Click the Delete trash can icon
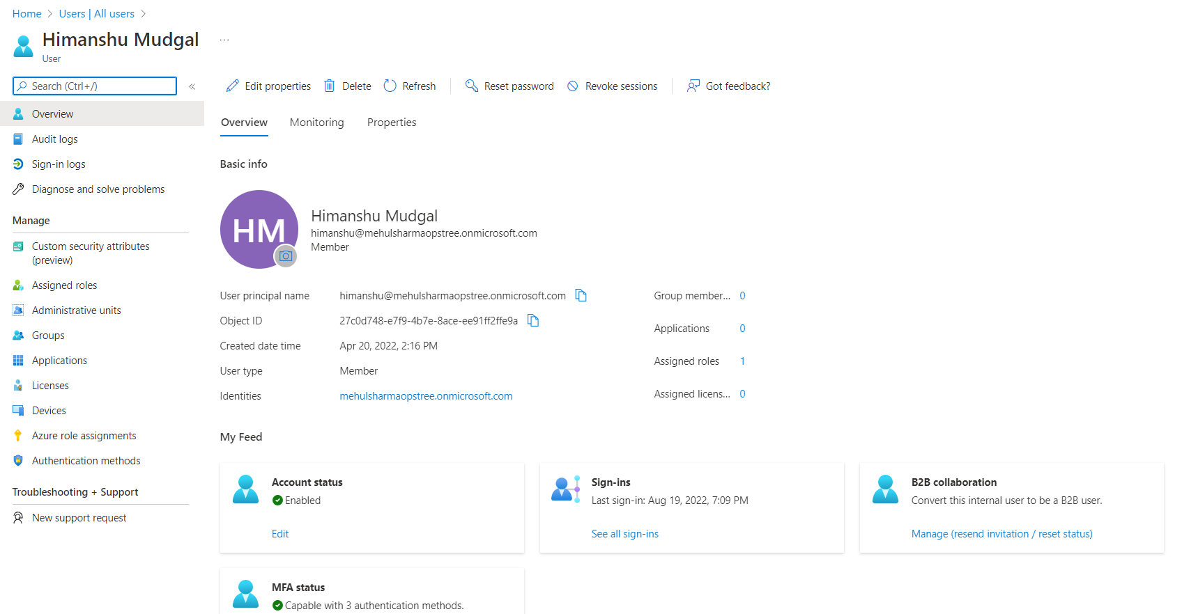This screenshot has height=614, width=1182. pyautogui.click(x=330, y=86)
